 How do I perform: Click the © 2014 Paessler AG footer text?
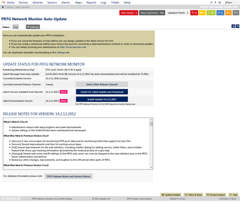(x=101, y=199)
